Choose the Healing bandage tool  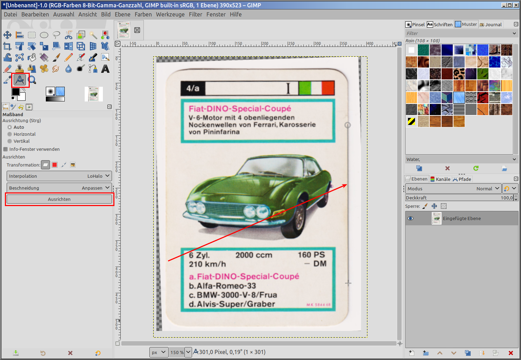[44, 69]
